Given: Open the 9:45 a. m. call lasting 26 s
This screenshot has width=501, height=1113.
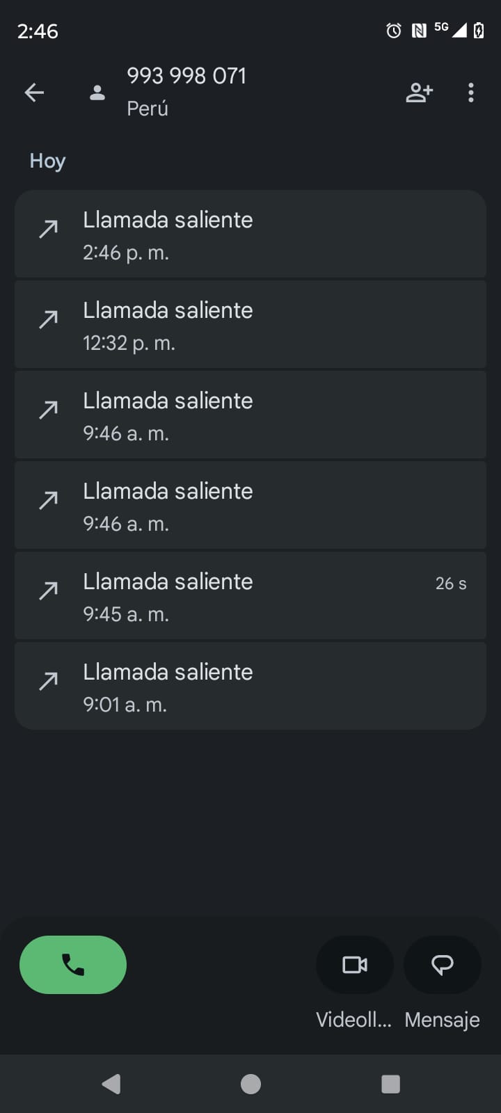Looking at the screenshot, I should [x=250, y=596].
